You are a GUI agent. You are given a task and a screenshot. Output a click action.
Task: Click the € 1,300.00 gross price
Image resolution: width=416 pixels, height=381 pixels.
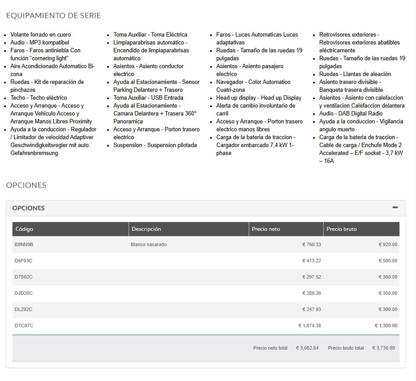pyautogui.click(x=386, y=325)
